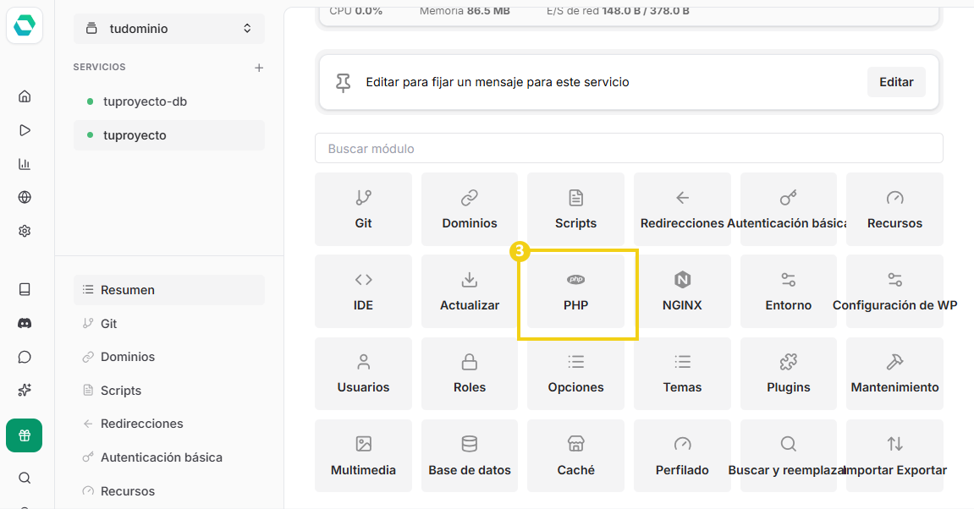Open the NGINX module
974x509 pixels.
click(x=682, y=292)
